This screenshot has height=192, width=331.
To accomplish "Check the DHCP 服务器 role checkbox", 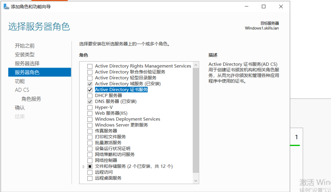I will 90,96.
